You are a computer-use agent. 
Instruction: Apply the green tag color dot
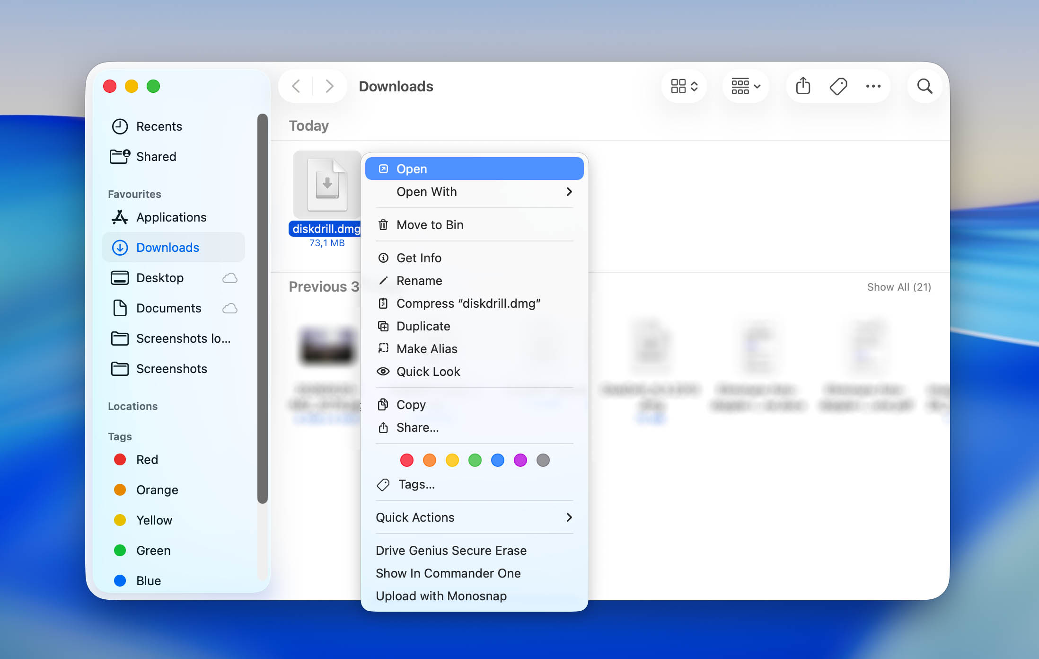click(475, 460)
